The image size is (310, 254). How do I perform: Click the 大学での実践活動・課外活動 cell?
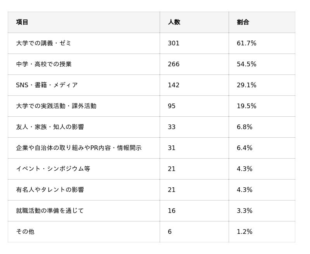click(x=56, y=106)
